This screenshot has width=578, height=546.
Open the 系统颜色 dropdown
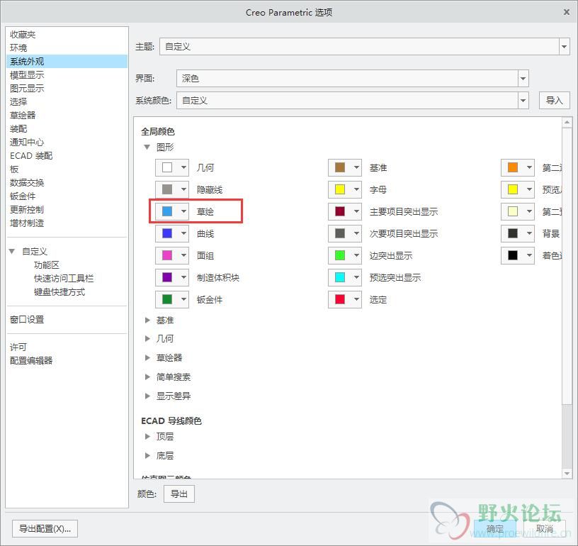click(523, 101)
